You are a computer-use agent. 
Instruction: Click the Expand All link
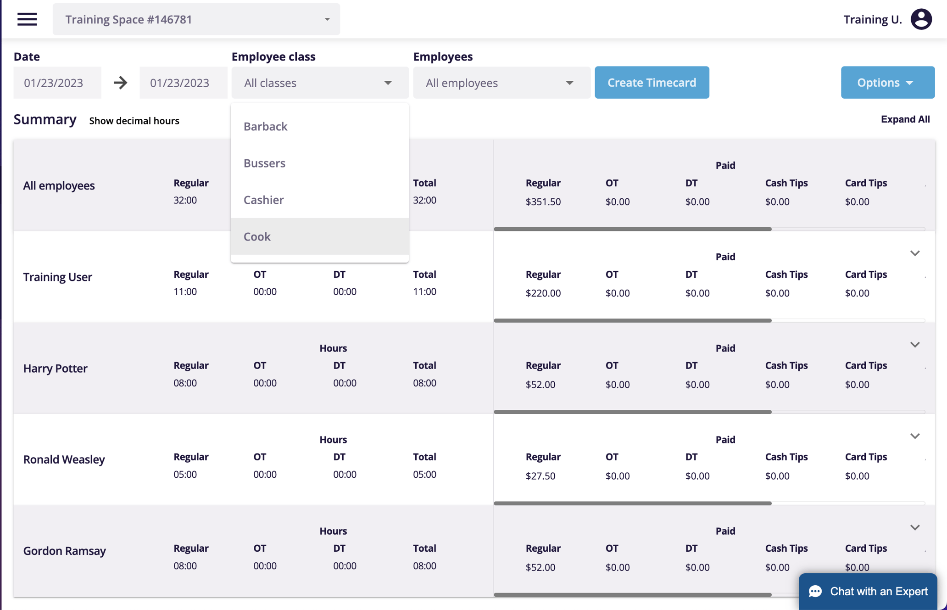905,119
